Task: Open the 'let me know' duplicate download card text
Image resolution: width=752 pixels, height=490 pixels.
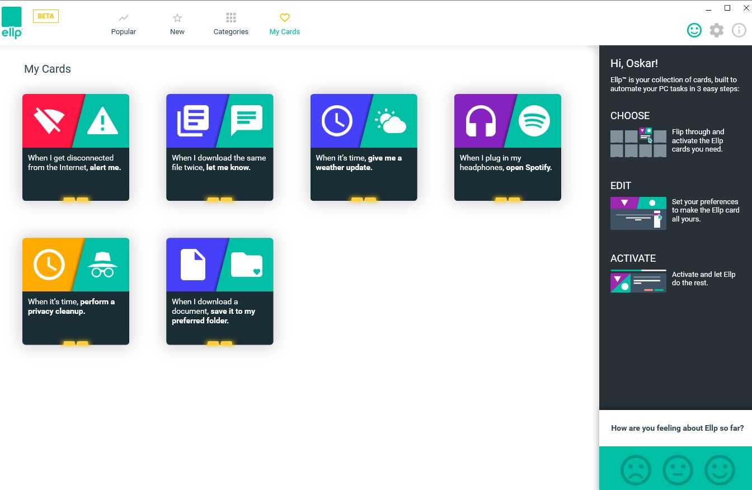Action: tap(219, 163)
